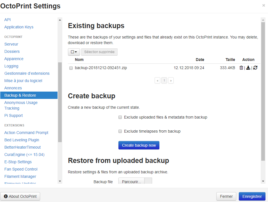The image size is (268, 202).
Task: Go to previous page of backups
Action: pos(158,81)
